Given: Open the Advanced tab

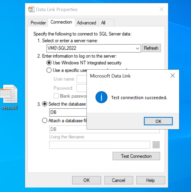Looking at the screenshot, I should pos(87,23).
